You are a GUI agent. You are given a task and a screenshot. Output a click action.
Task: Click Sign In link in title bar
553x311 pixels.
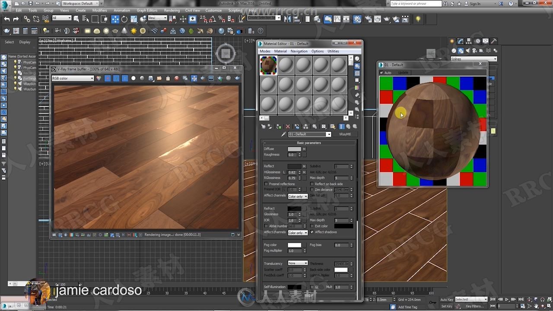(475, 3)
